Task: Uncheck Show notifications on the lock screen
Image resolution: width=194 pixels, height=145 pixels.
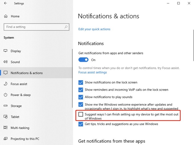Action: [81, 82]
